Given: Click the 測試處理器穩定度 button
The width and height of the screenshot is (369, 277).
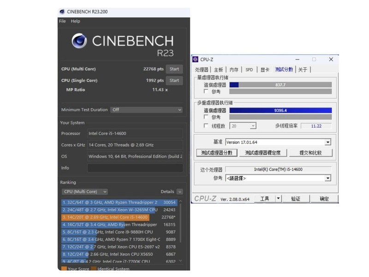Looking at the screenshot, I should coord(263,153).
